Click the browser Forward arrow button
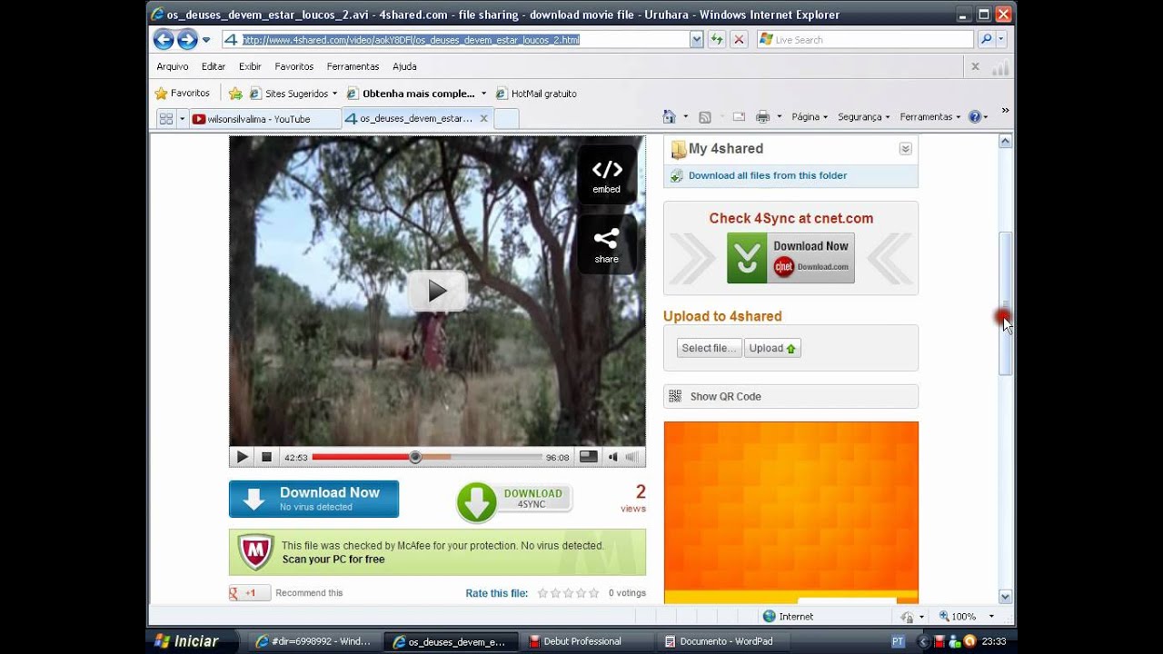This screenshot has width=1163, height=654. pos(187,39)
